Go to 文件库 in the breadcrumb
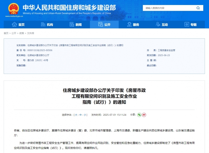The width and height of the screenshot is (209, 153). click(x=31, y=33)
